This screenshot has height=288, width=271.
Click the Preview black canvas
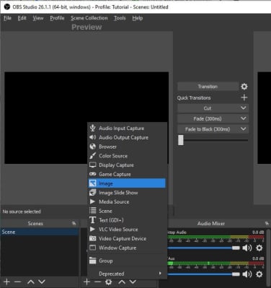[x=86, y=118]
